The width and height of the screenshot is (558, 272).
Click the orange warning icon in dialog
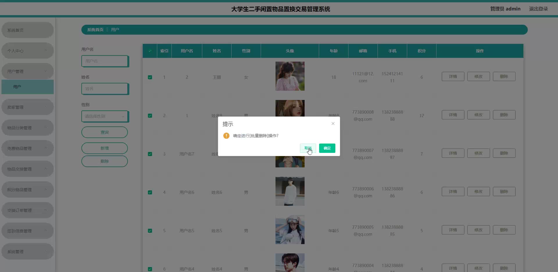(226, 136)
